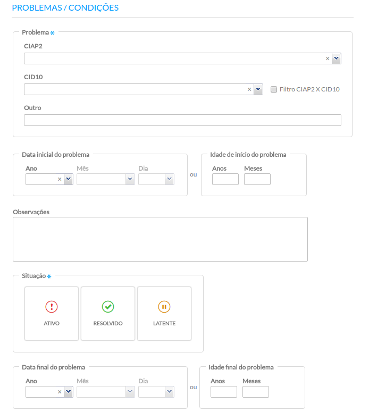
Task: Select the green RESOLVIDO checkmark icon
Action: pyautogui.click(x=108, y=307)
